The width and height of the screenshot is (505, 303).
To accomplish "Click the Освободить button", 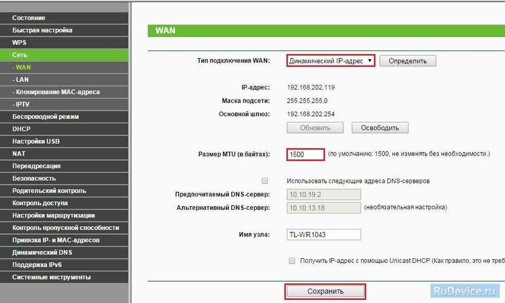I will pyautogui.click(x=380, y=128).
